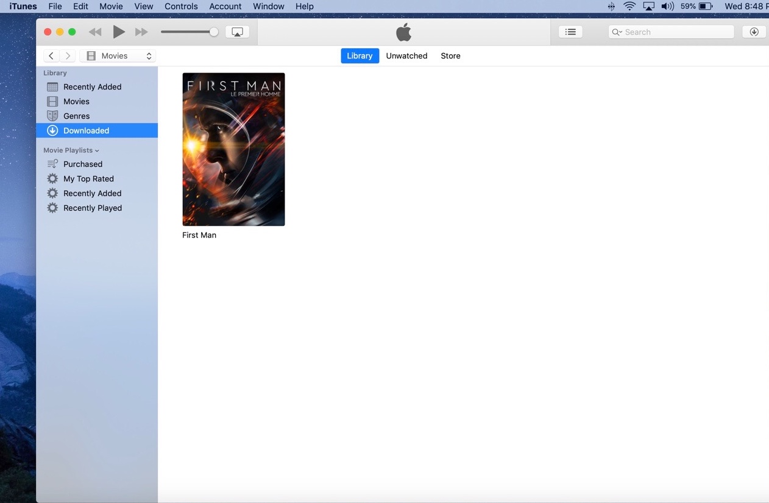Switch to the Store tab

click(450, 55)
